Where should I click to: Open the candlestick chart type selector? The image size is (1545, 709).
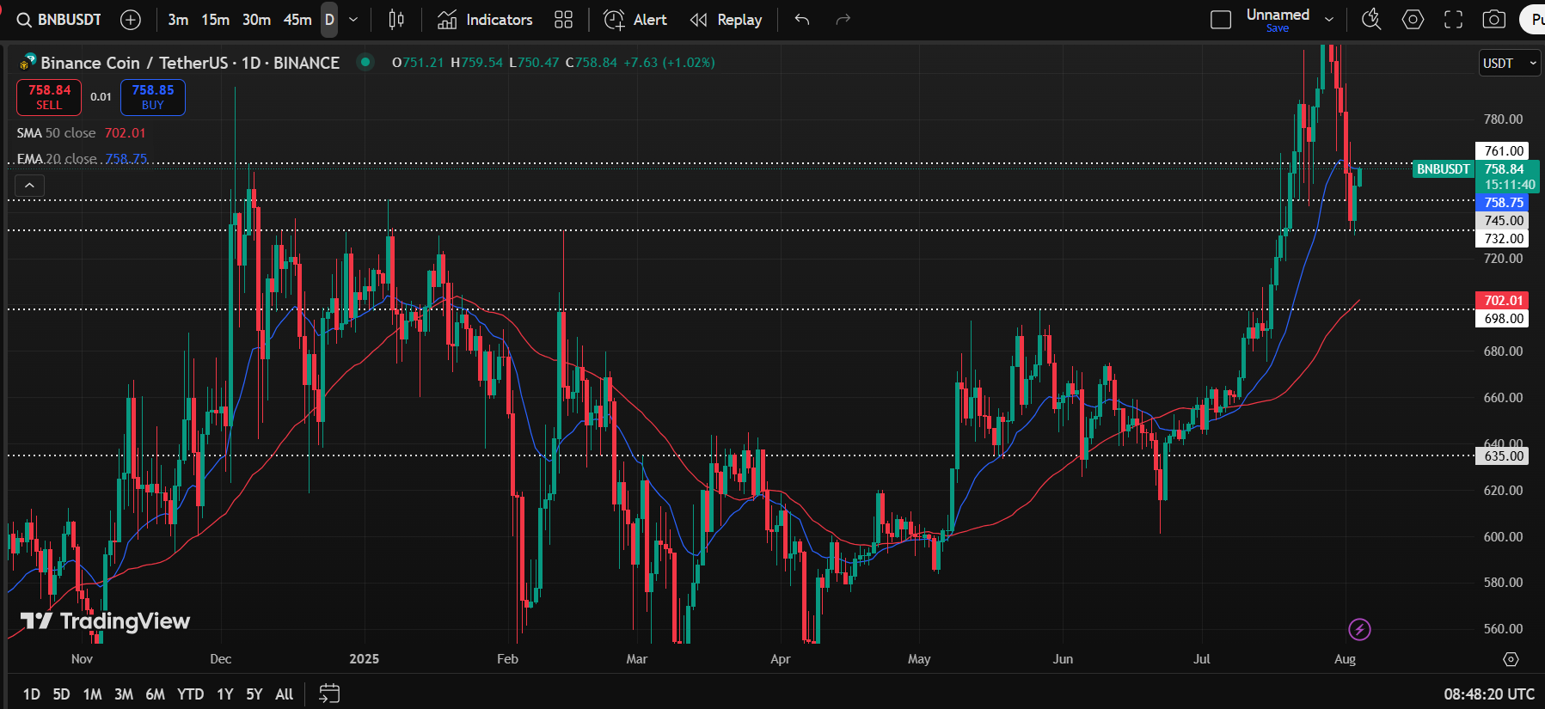pos(396,20)
